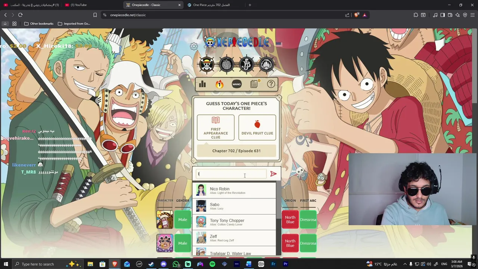The height and width of the screenshot is (269, 478).
Task: Change language via the US flag icon
Action: (x=279, y=44)
